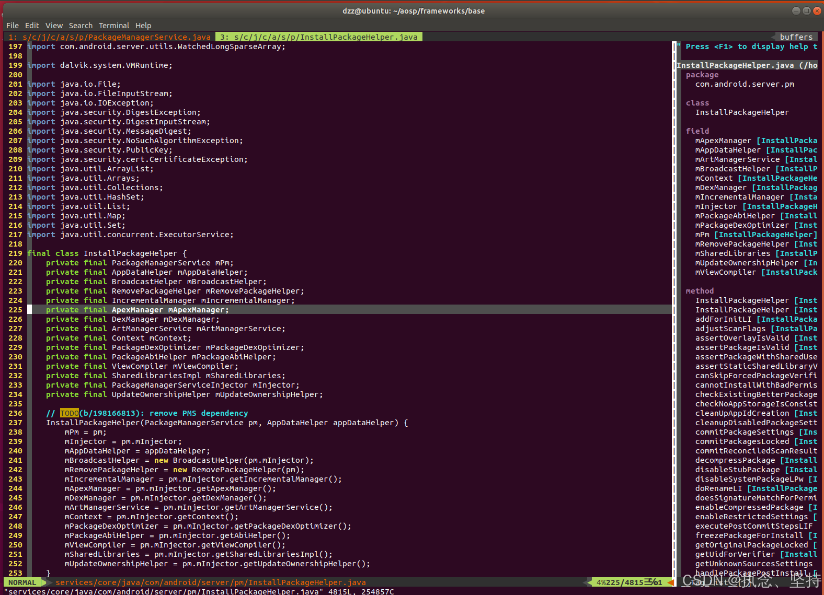Jump to mIncrementalManager field in tagbar

(756, 197)
